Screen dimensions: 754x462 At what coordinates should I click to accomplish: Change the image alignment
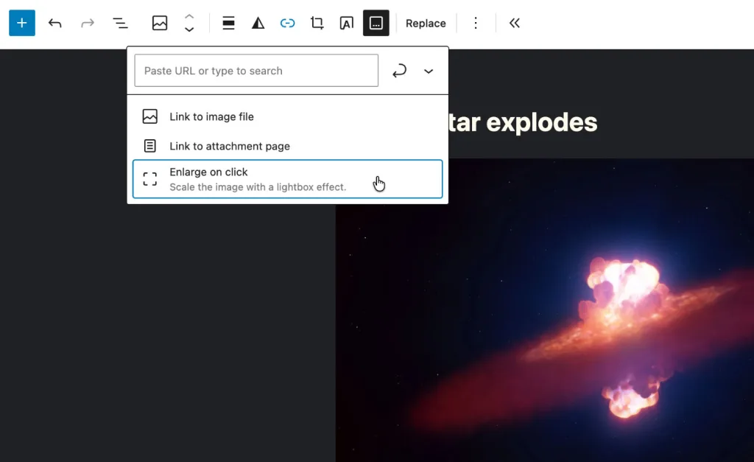point(228,23)
